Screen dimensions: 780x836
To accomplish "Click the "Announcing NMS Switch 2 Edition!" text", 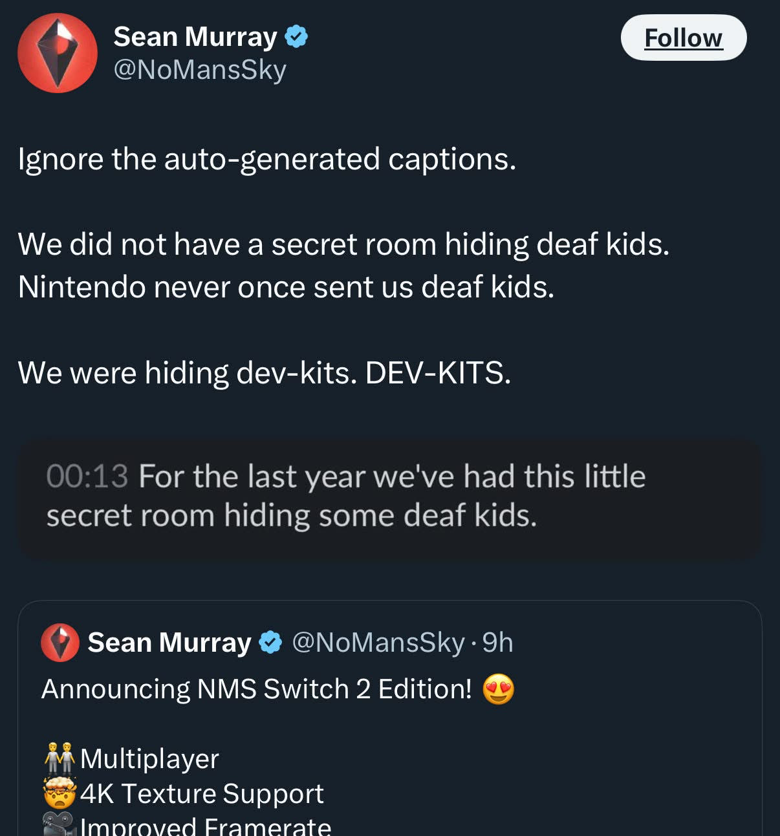I will pos(257,689).
